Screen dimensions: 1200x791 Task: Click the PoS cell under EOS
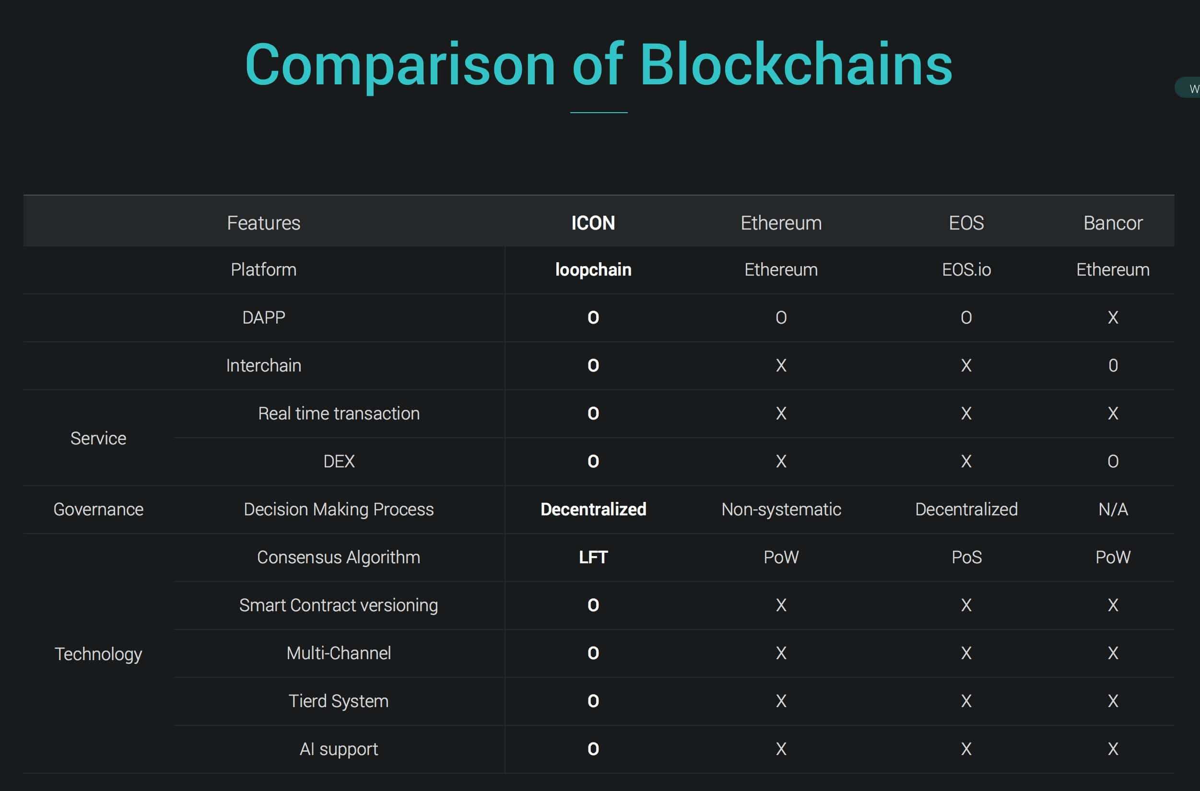[x=966, y=558]
